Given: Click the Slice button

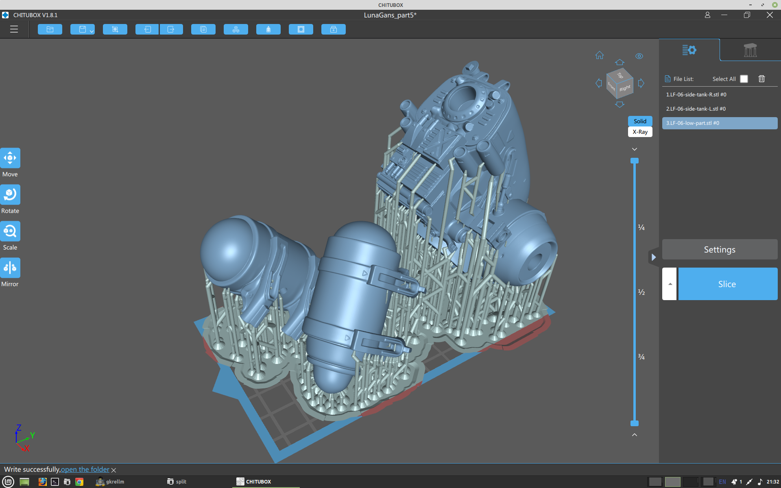Looking at the screenshot, I should coord(727,284).
